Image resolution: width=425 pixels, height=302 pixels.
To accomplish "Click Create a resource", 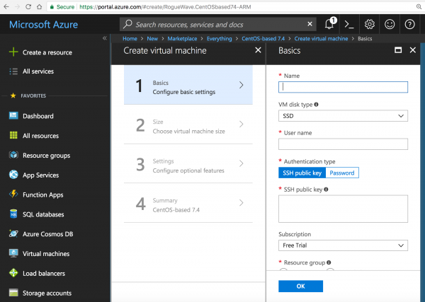I will click(x=47, y=52).
